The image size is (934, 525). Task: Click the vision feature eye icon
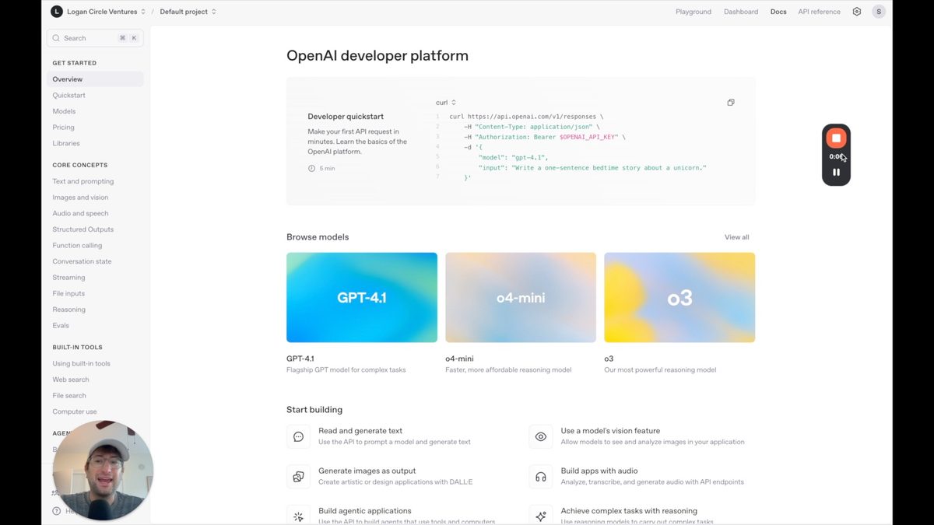[541, 437]
